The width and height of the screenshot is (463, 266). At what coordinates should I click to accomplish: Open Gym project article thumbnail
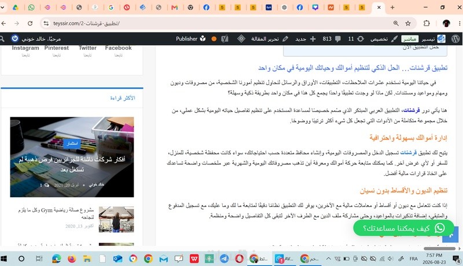pyautogui.click(x=116, y=219)
